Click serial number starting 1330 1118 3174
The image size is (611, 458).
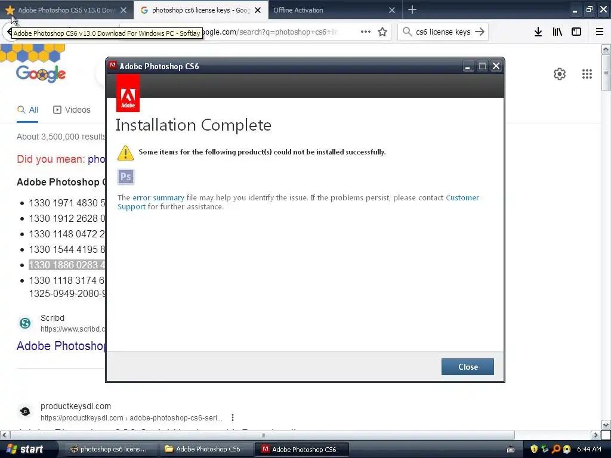coord(67,281)
